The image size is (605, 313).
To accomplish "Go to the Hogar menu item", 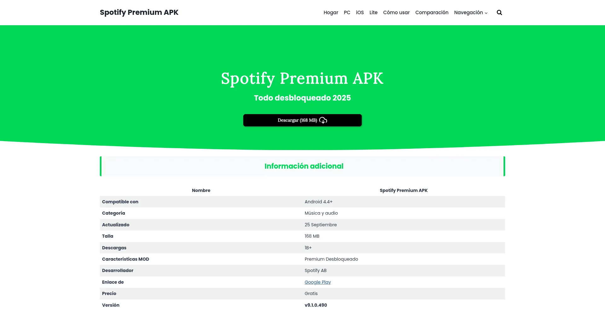I will click(x=331, y=13).
